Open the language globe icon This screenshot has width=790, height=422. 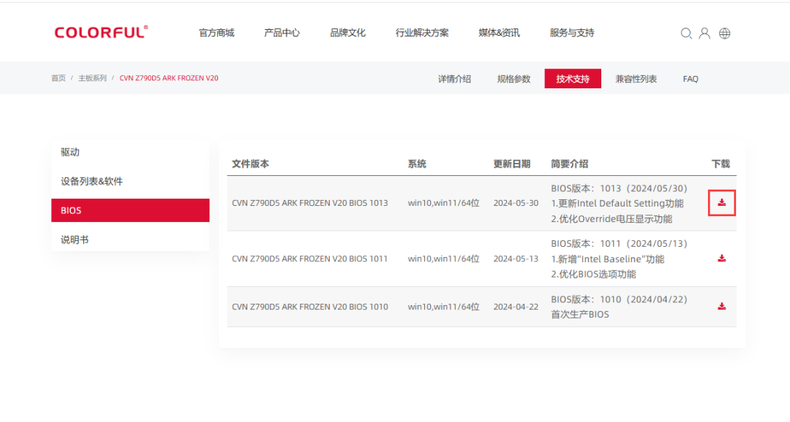tap(724, 33)
